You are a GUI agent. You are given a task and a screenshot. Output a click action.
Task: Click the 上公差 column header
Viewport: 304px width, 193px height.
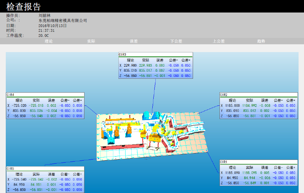[x=219, y=41]
